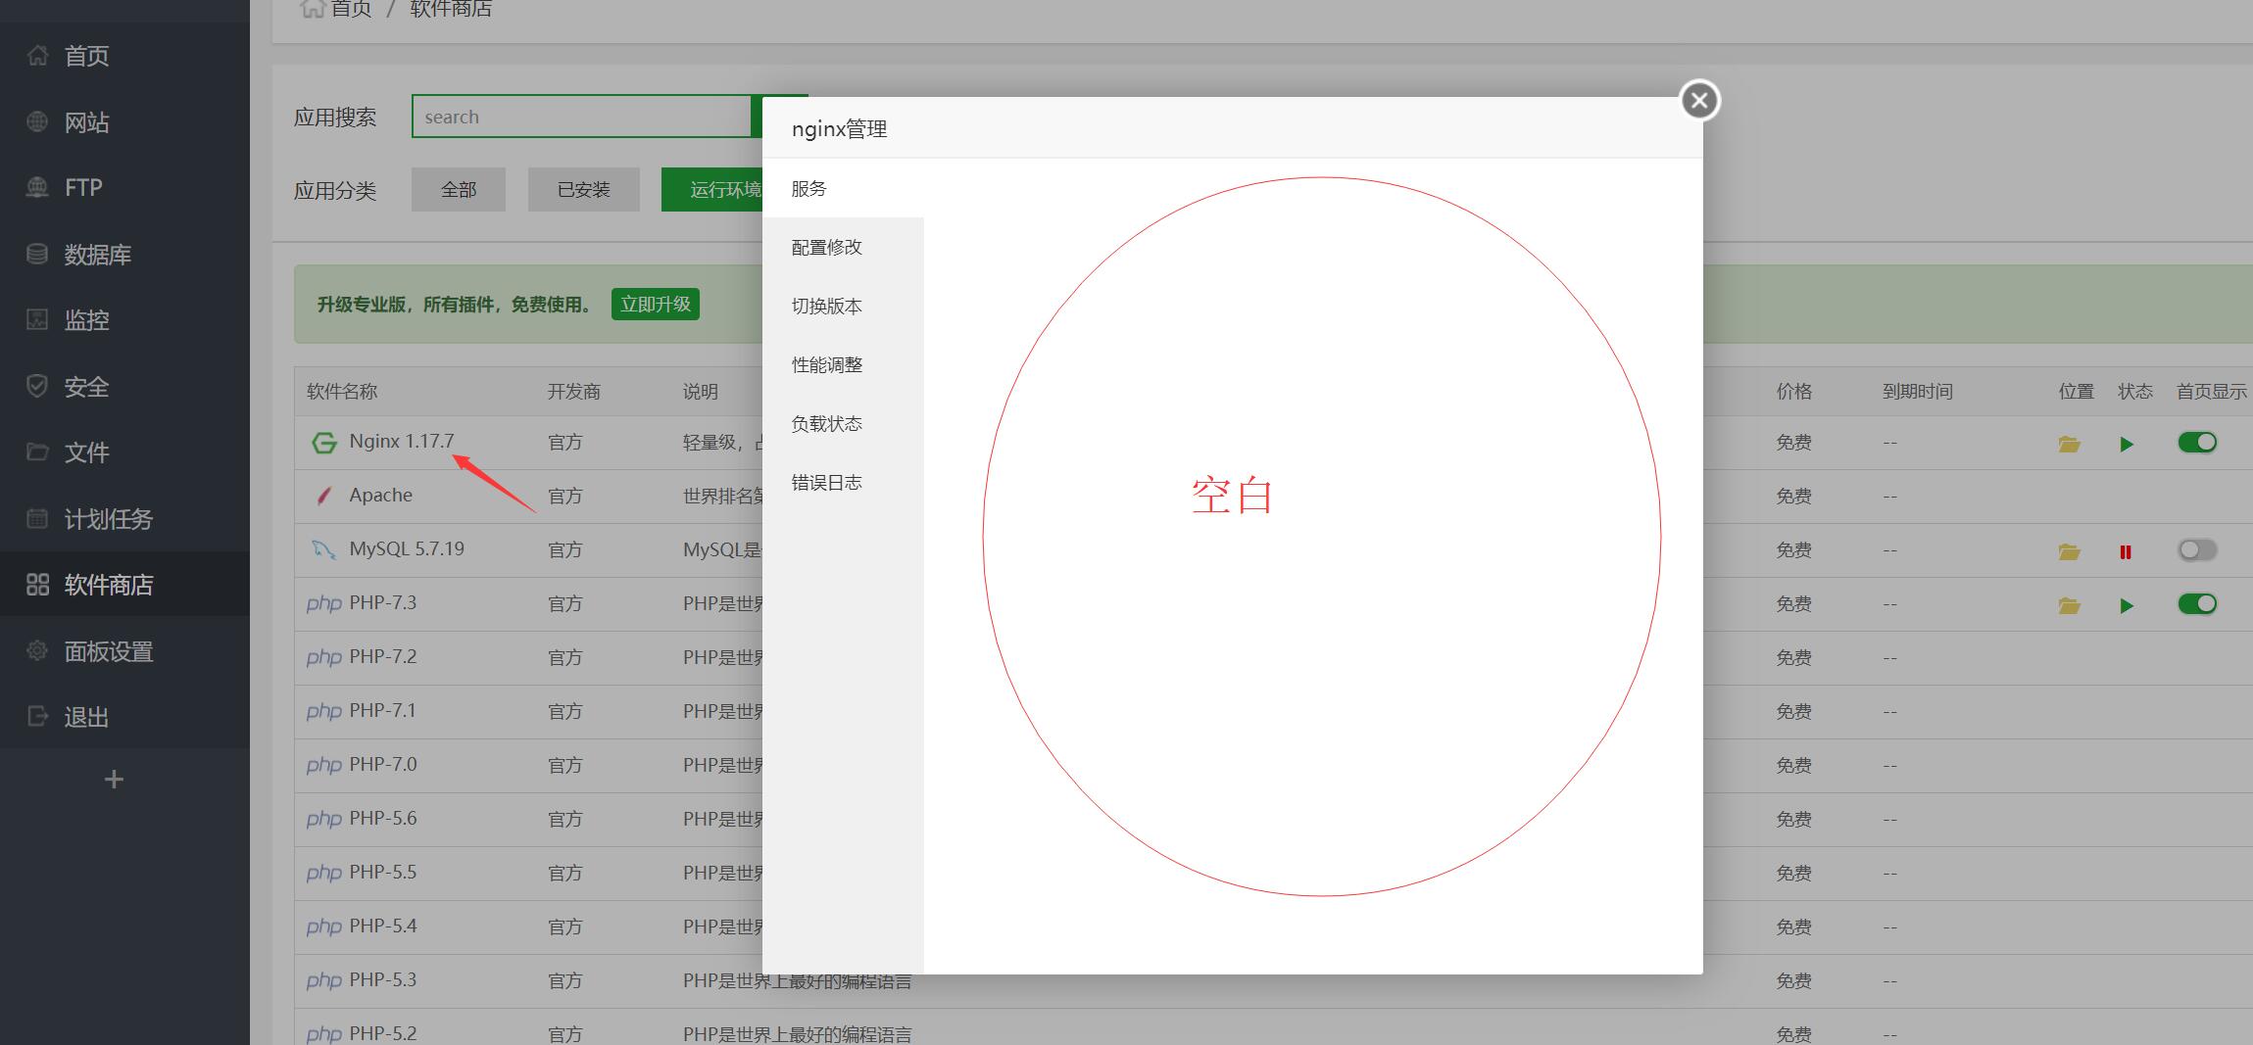The image size is (2253, 1045).
Task: Open the Apache software entry
Action: [381, 495]
